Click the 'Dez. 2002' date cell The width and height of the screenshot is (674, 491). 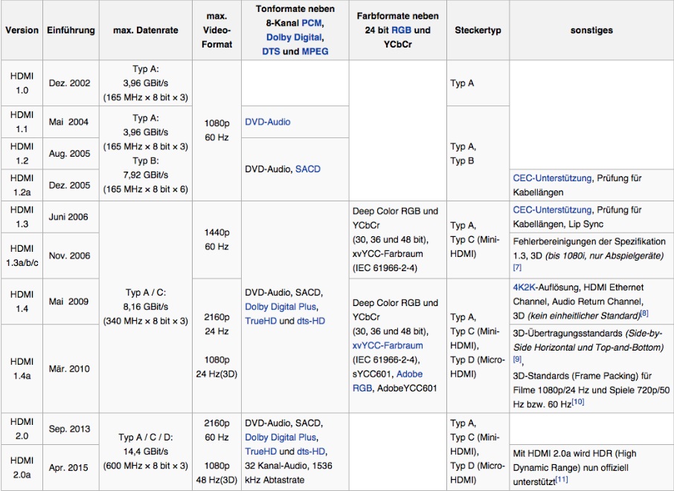click(x=70, y=83)
